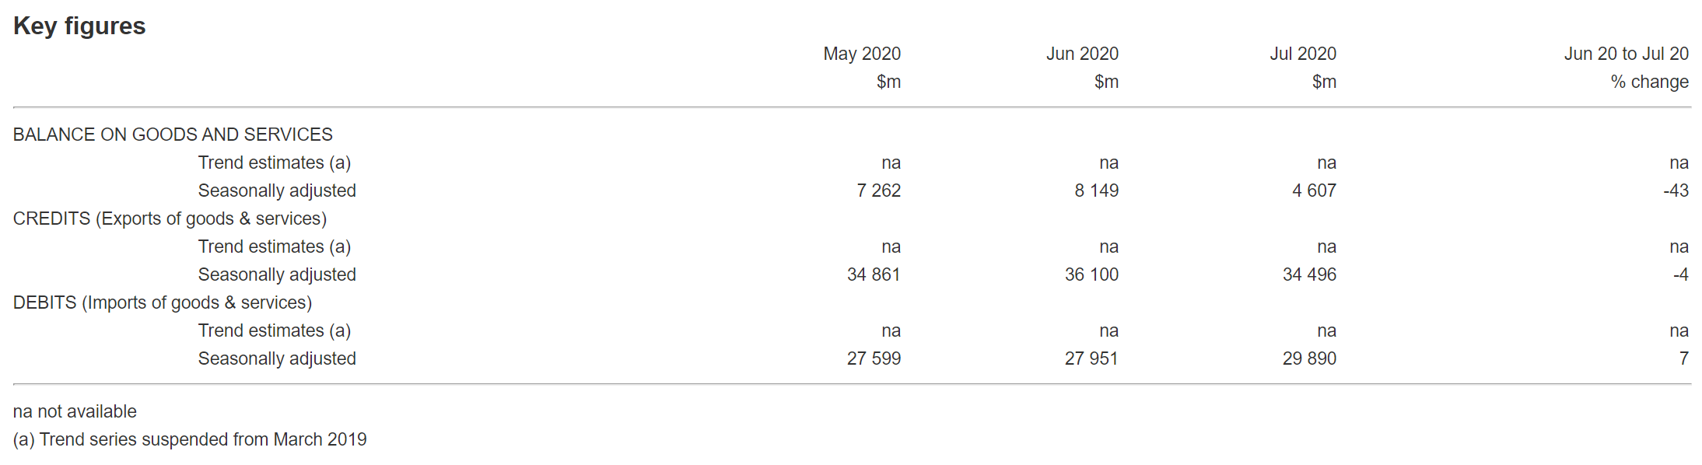Click the BALANCE ON GOODS AND SERVICES row heading
Image resolution: width=1702 pixels, height=465 pixels.
[173, 135]
